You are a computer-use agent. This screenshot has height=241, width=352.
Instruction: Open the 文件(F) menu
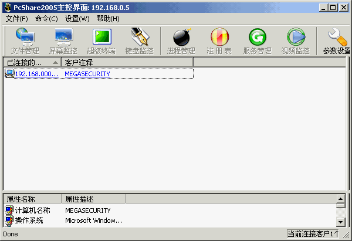click(17, 19)
